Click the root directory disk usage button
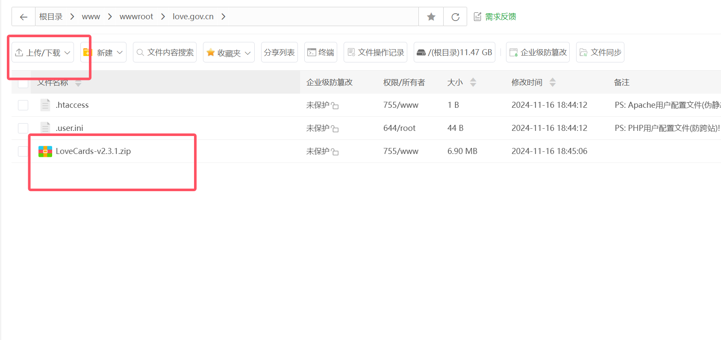 coord(454,52)
